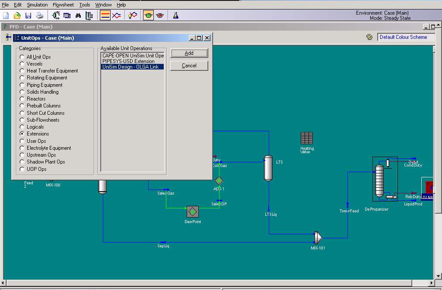Image resolution: width=442 pixels, height=290 pixels.
Task: Click the light bulb streams toolbar icon
Action: coord(133,15)
